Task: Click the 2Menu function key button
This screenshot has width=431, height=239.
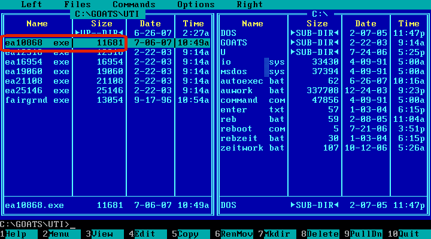Action: [62, 234]
